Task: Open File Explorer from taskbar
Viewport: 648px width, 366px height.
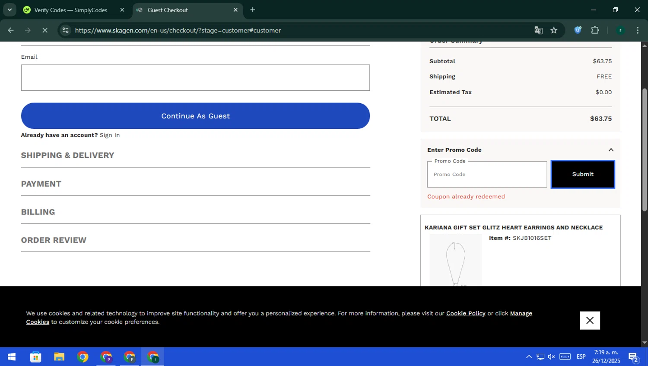Action: tap(59, 357)
